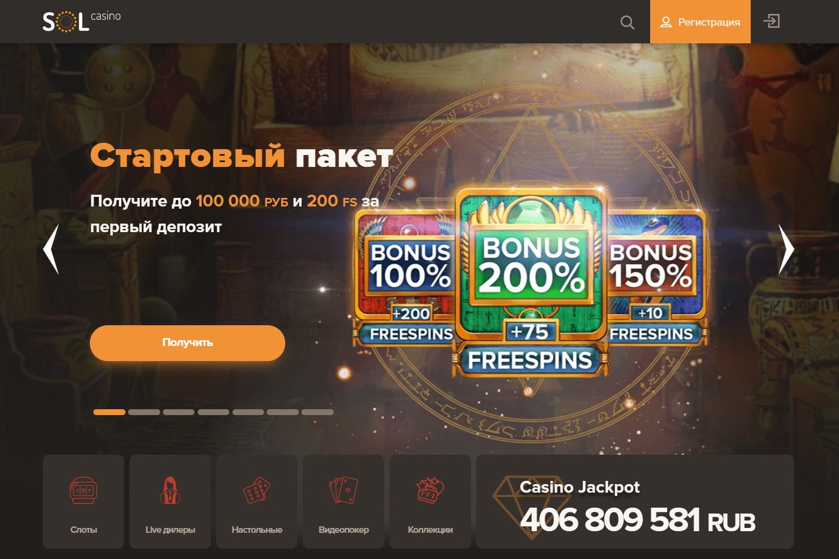Open the search magnifier icon
This screenshot has width=839, height=559.
[627, 22]
